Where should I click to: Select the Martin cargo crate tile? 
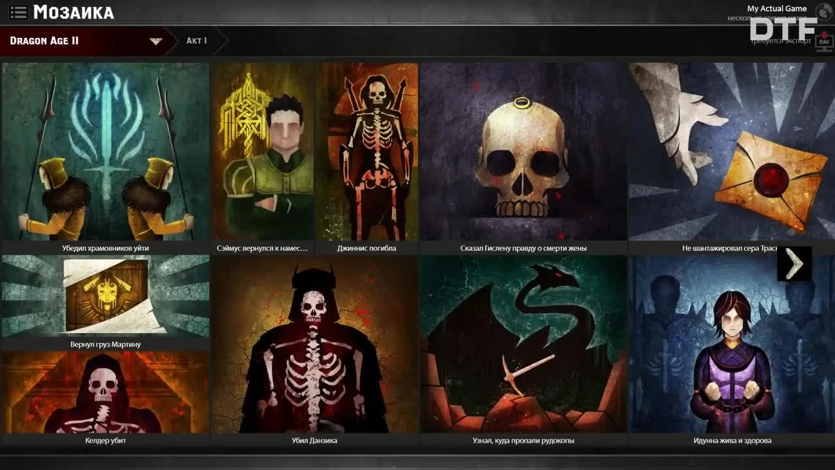coord(106,296)
